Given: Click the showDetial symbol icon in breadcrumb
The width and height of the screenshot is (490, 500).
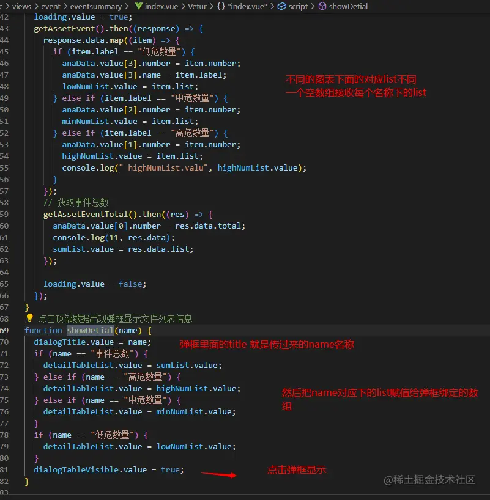Looking at the screenshot, I should (x=322, y=6).
